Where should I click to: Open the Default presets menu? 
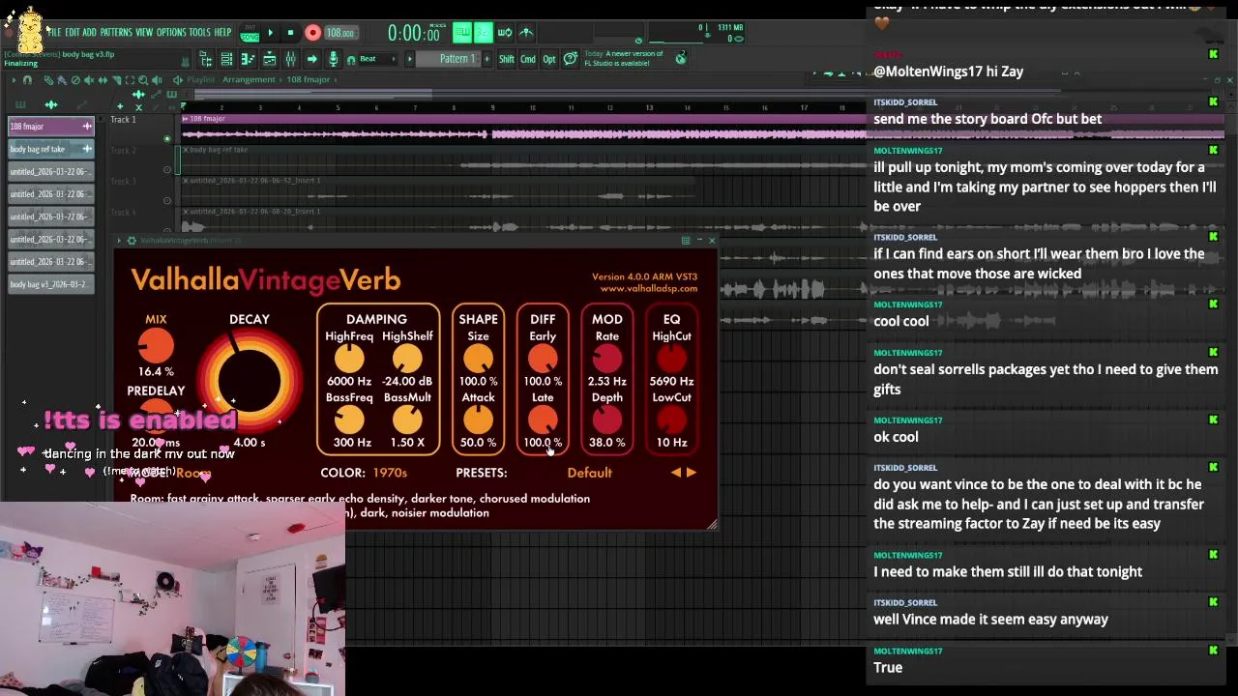589,473
